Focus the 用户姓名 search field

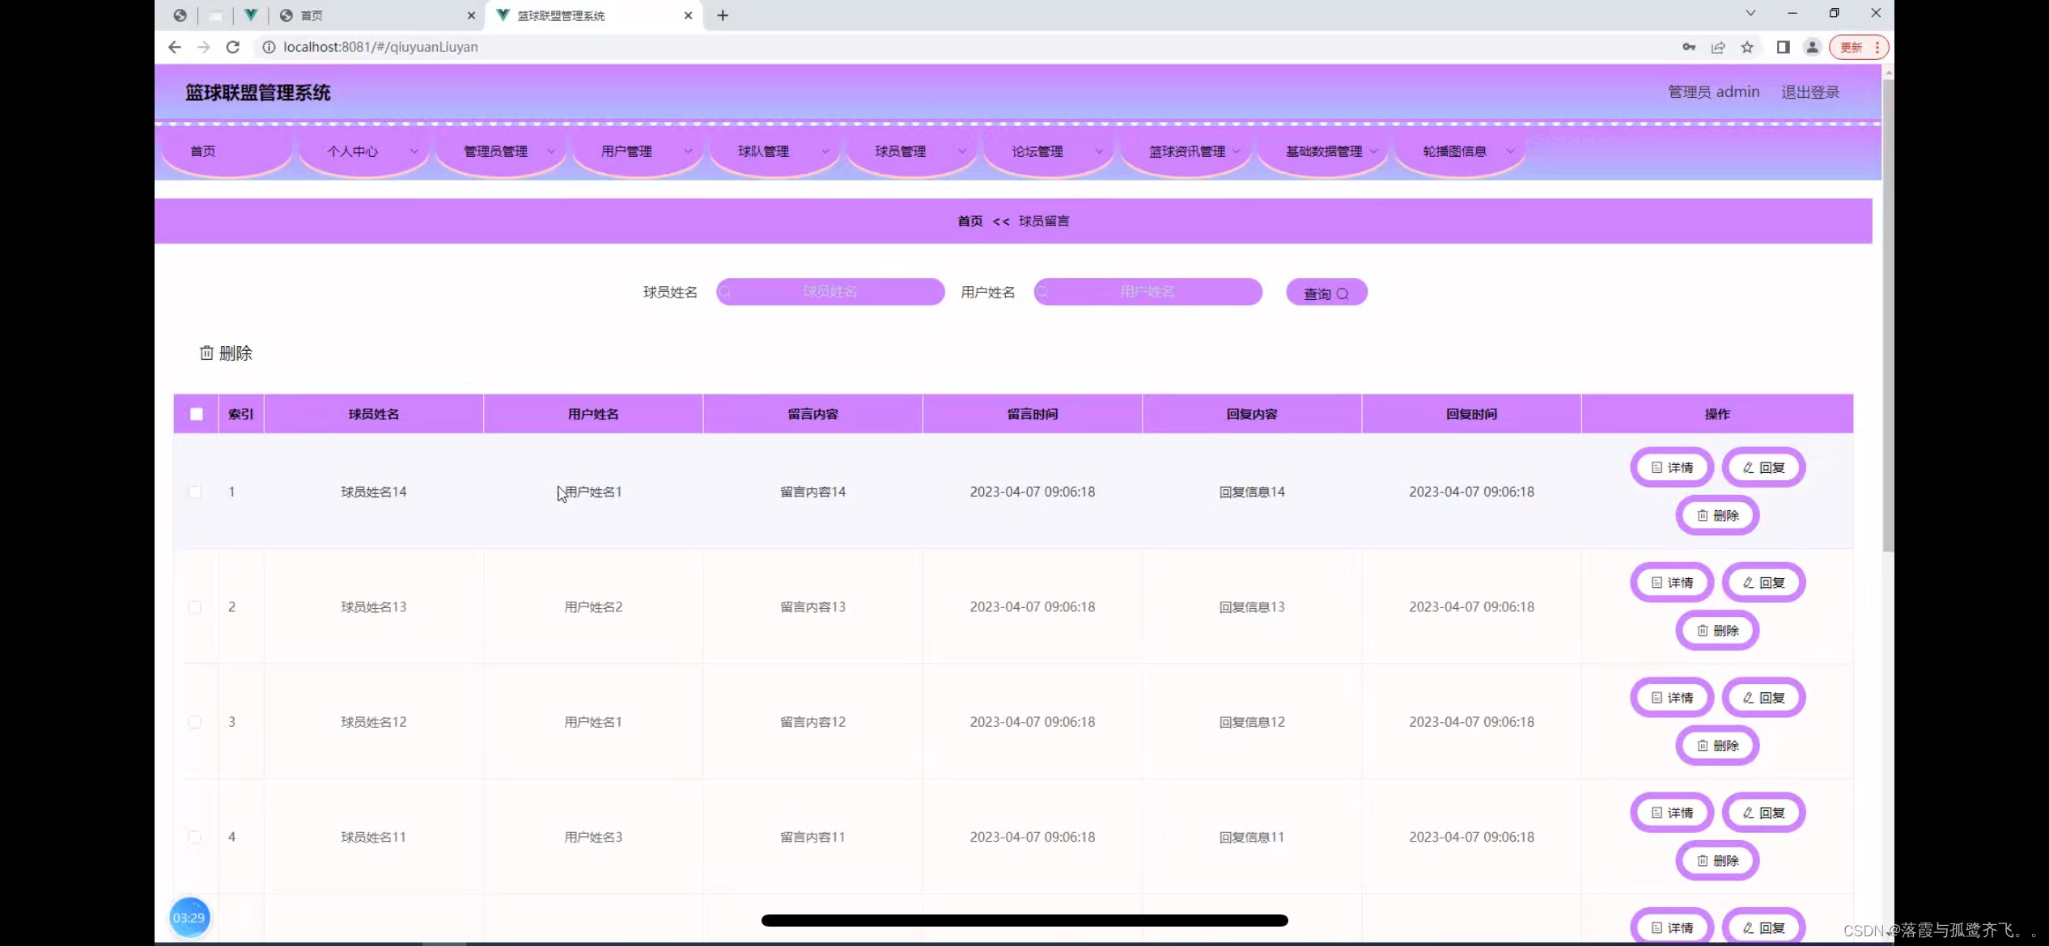1148,292
